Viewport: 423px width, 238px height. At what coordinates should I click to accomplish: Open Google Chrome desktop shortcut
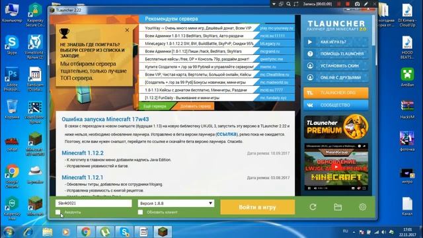coord(12,176)
